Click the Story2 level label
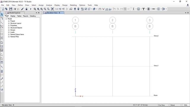This screenshot has width=190, height=107. pyautogui.click(x=156, y=36)
